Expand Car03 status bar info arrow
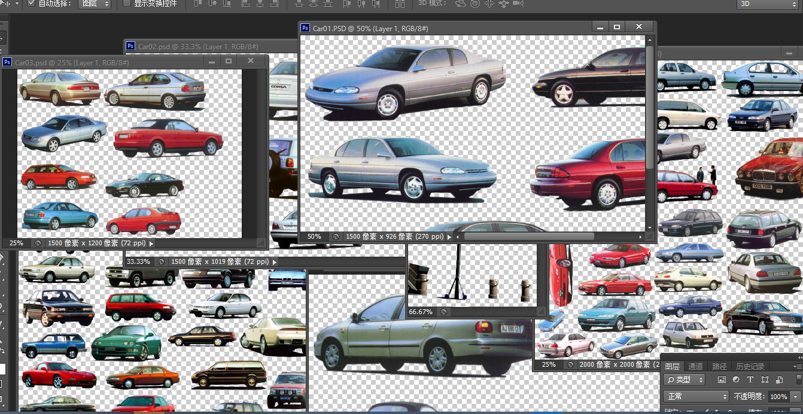The image size is (803, 414). point(151,243)
